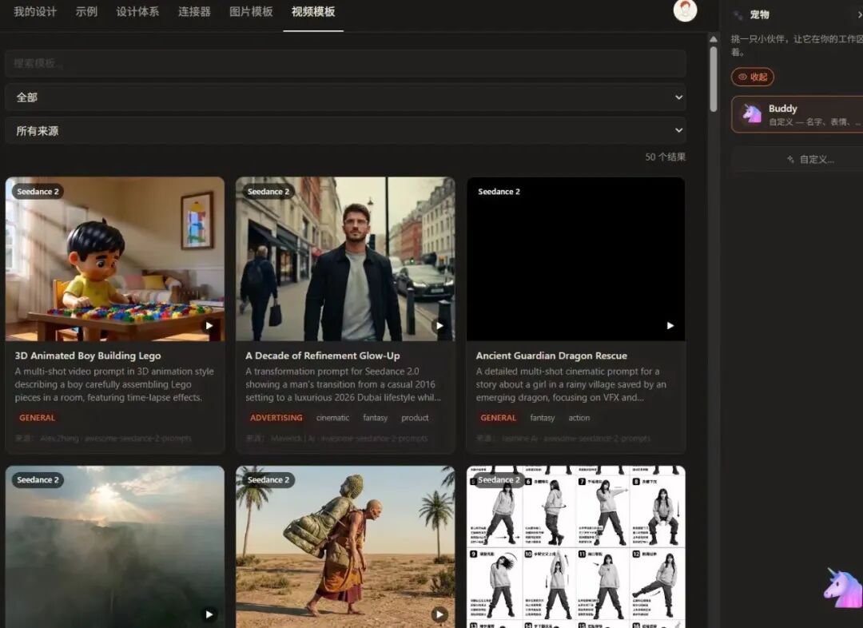863x628 pixels.
Task: Click the vertical scrollbar thumb
Action: point(714,79)
